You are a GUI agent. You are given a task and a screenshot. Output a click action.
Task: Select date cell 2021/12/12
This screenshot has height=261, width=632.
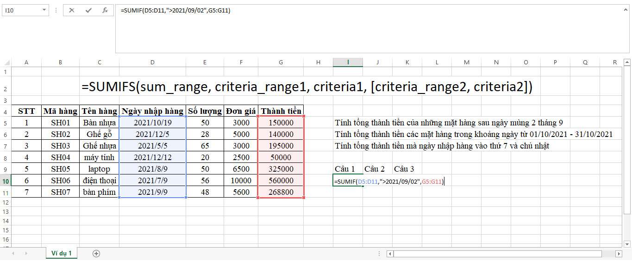click(153, 157)
